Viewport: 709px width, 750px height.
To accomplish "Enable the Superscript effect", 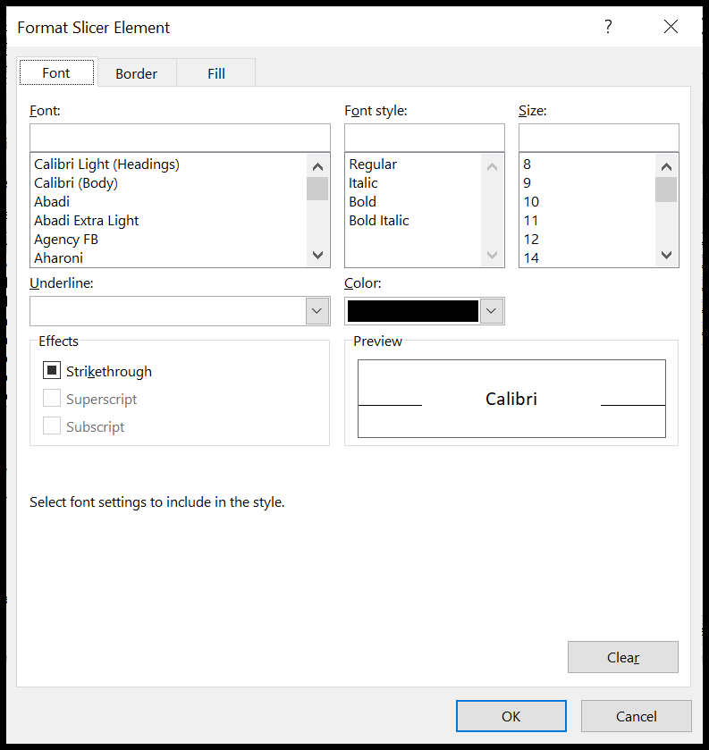I will pyautogui.click(x=51, y=399).
